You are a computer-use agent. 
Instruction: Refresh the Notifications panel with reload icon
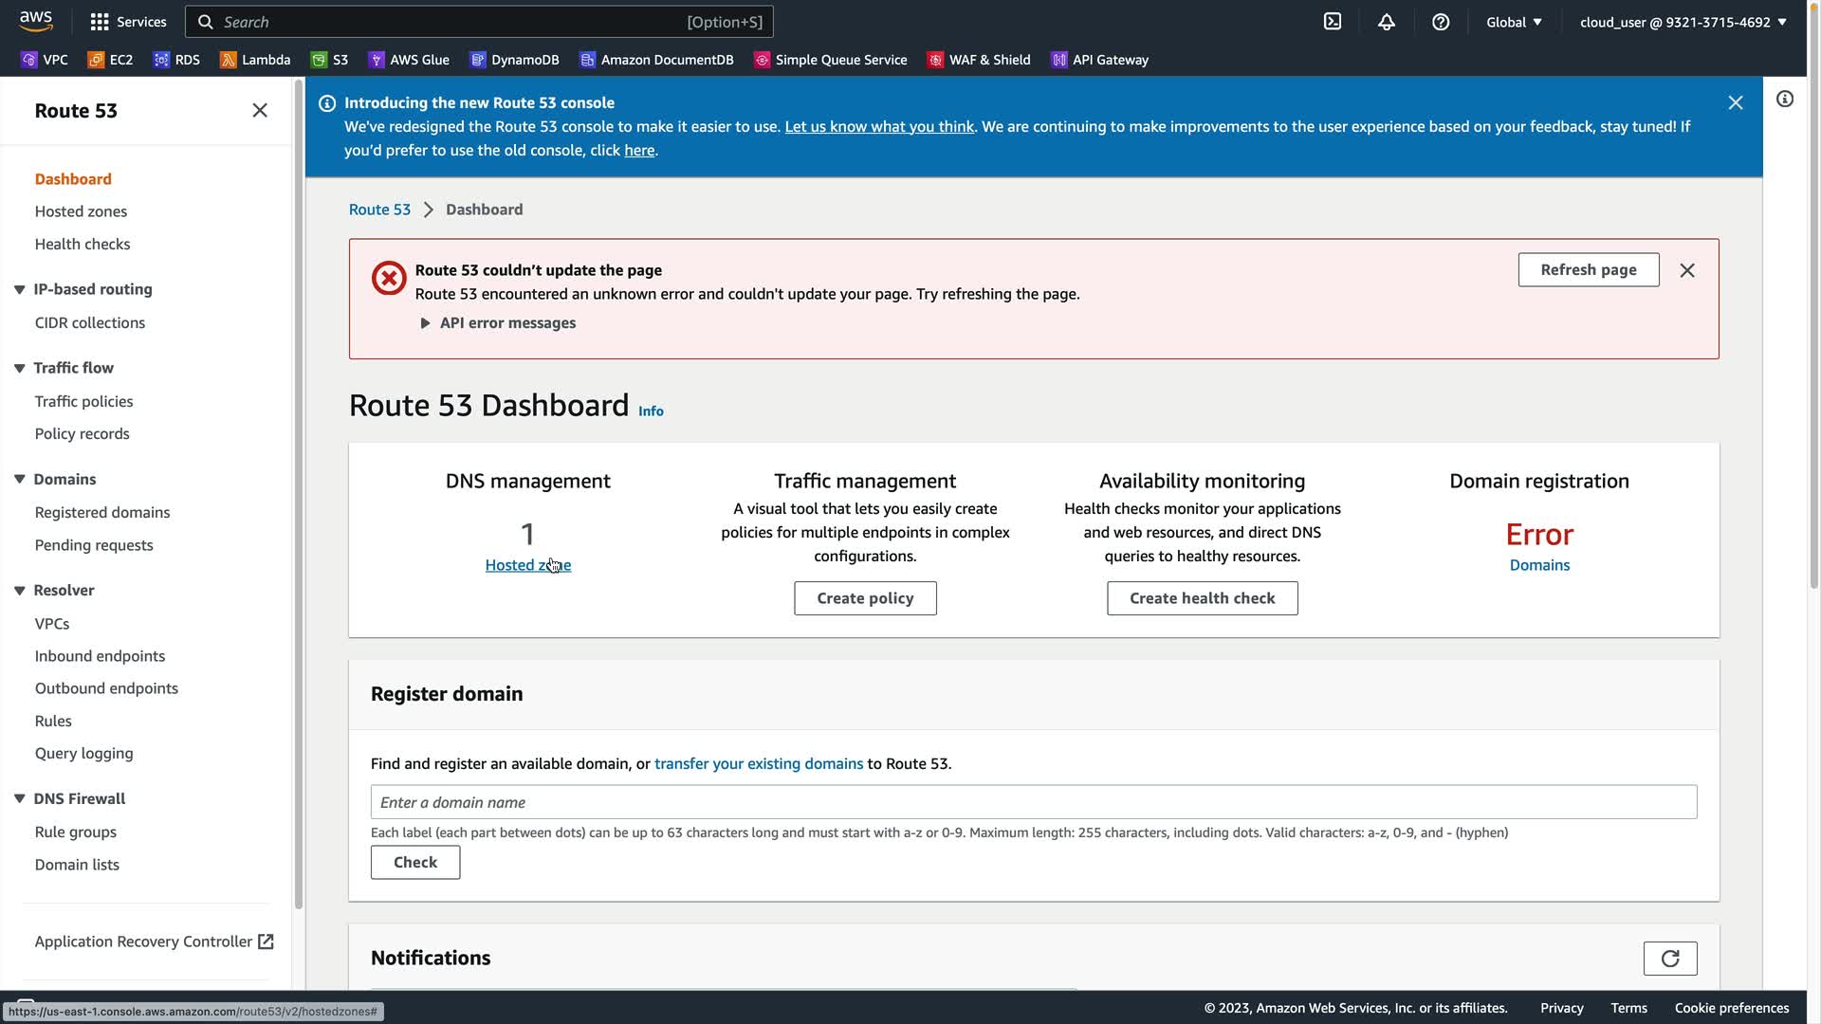coord(1669,959)
